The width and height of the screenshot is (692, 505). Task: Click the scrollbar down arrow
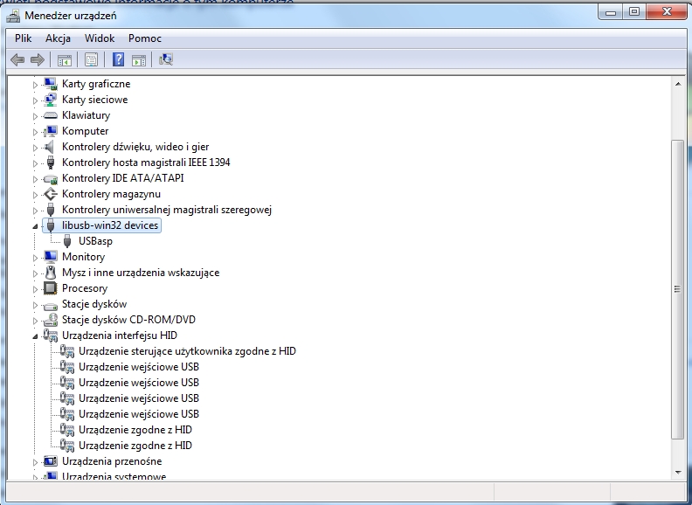[x=678, y=473]
